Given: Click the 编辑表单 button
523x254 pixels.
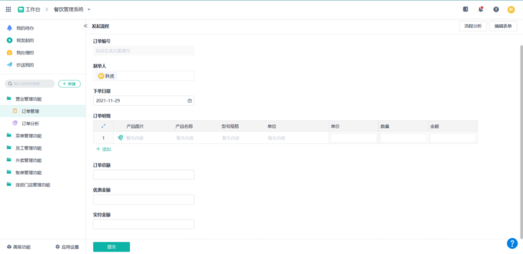Looking at the screenshot, I should (x=502, y=26).
